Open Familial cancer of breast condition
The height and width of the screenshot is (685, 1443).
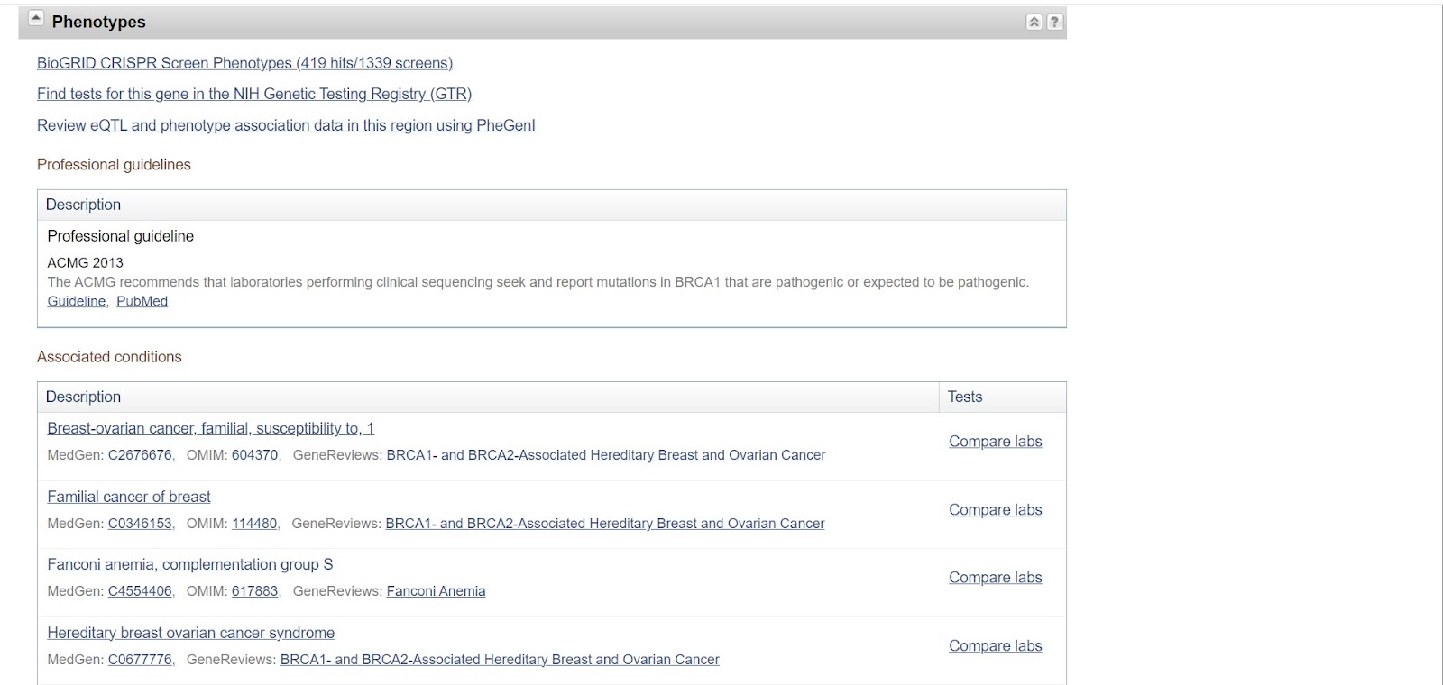[x=129, y=497]
